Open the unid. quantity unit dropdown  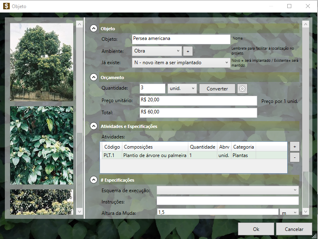(182, 88)
